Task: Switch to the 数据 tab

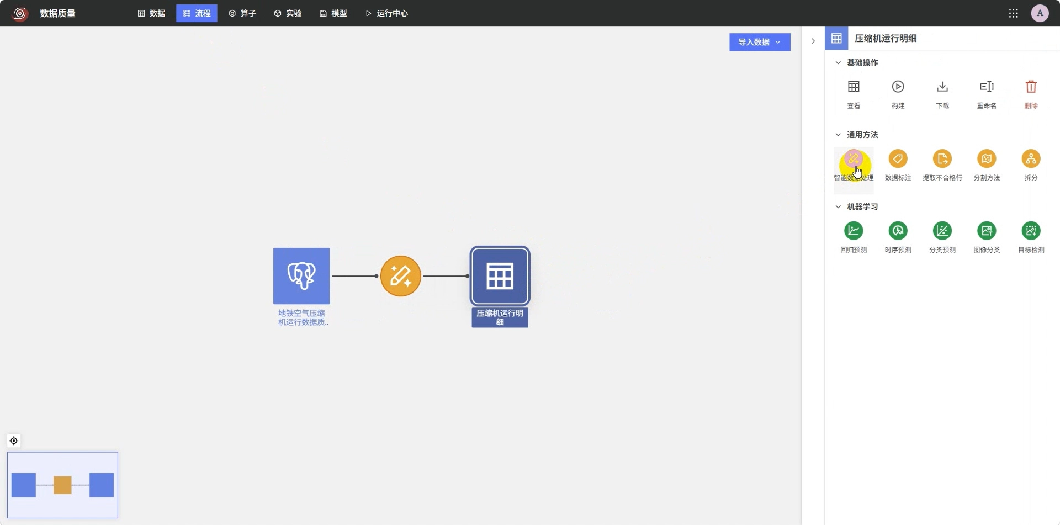Action: pos(151,13)
